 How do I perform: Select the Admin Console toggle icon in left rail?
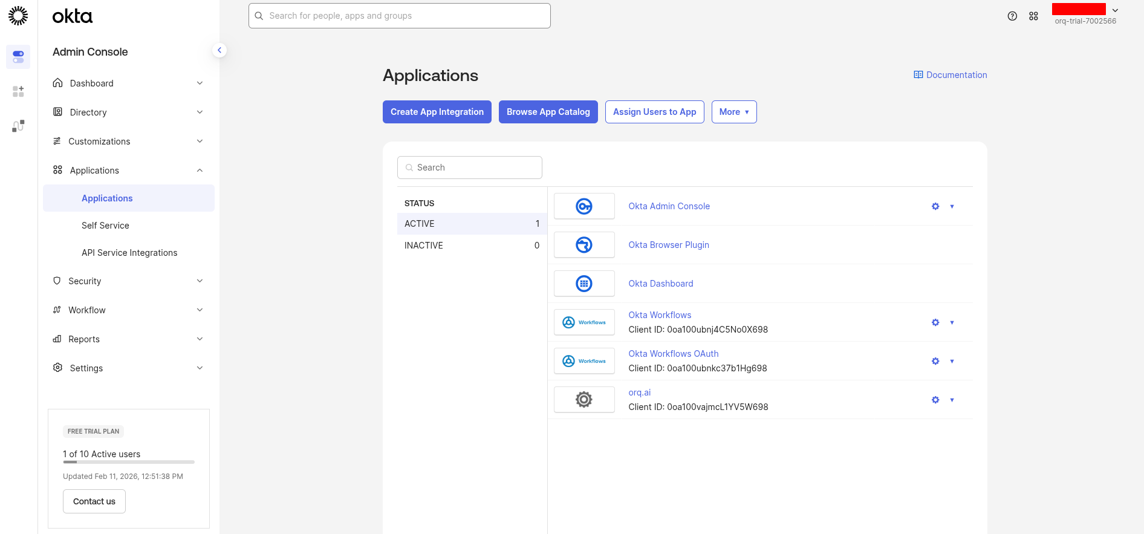pyautogui.click(x=18, y=57)
